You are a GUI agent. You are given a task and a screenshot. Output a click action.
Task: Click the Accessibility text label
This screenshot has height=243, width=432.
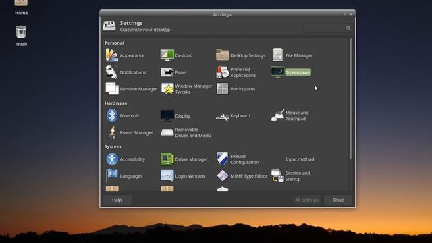(x=132, y=159)
